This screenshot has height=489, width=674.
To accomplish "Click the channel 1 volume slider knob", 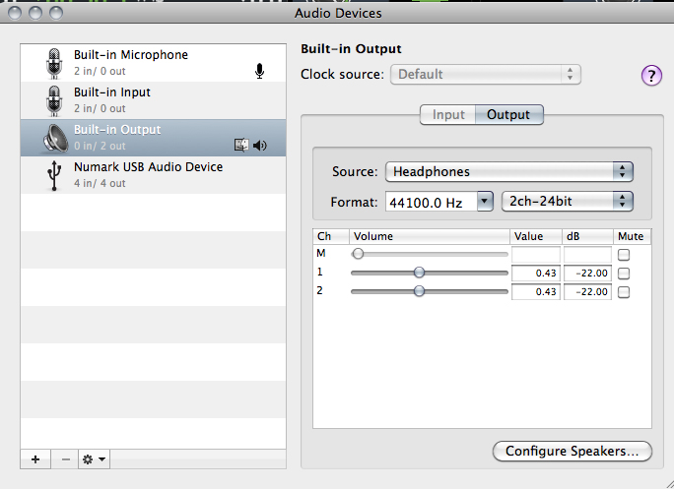I will pos(419,273).
